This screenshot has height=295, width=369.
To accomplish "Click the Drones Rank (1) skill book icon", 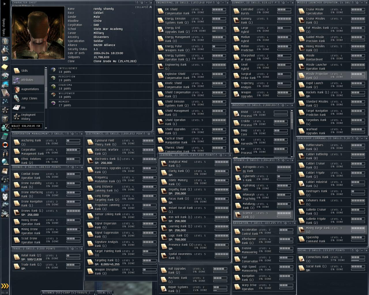I will (17, 213).
